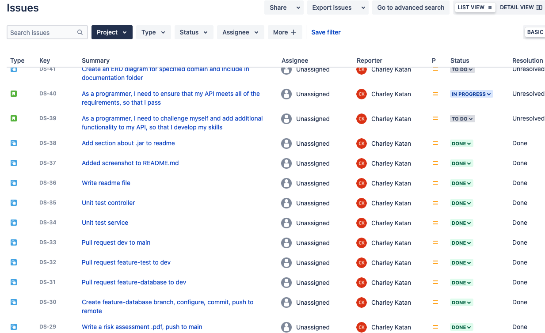Click Charley Katan's red avatar on DS-37
Image resolution: width=545 pixels, height=333 pixels.
[x=361, y=163]
